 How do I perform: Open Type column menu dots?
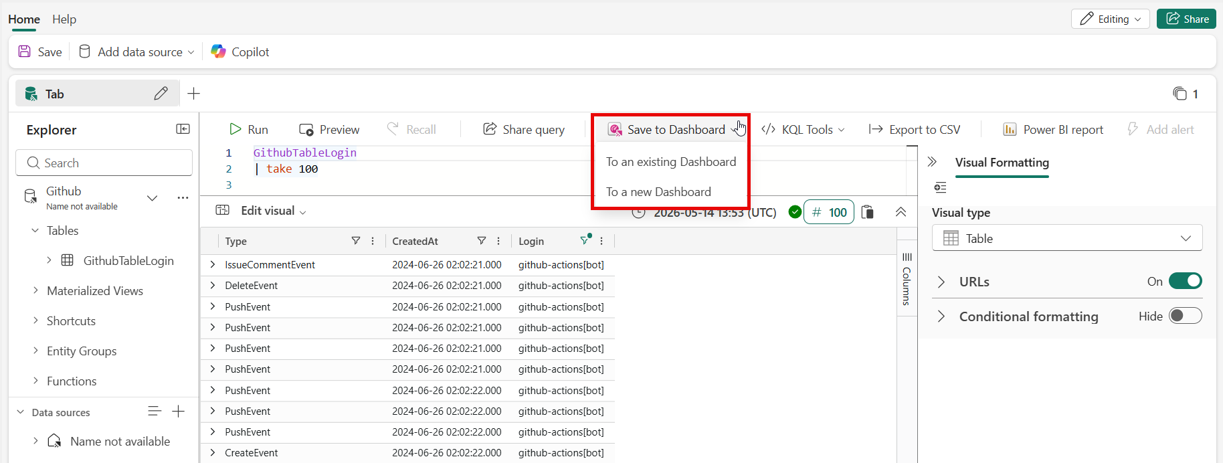[x=373, y=241]
